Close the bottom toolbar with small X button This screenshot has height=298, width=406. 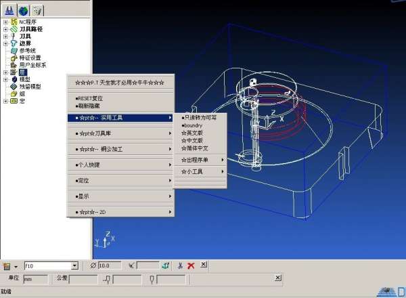click(x=204, y=265)
